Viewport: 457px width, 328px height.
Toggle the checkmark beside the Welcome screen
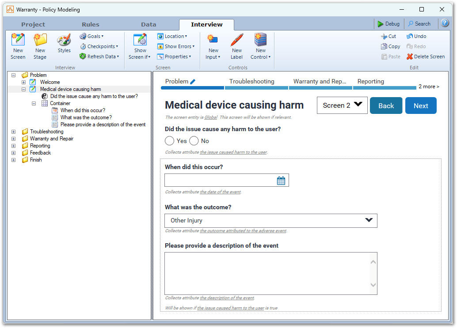click(x=32, y=82)
